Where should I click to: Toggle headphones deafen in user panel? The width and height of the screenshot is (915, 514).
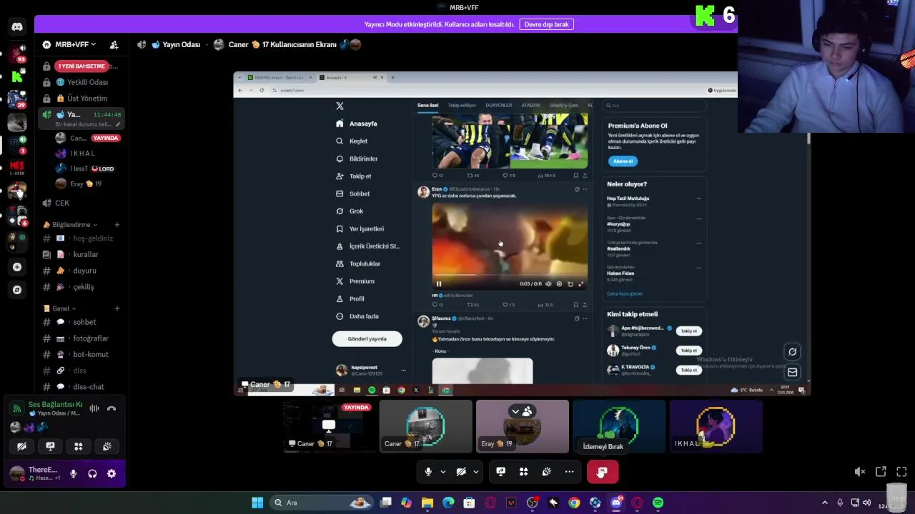pyautogui.click(x=92, y=473)
